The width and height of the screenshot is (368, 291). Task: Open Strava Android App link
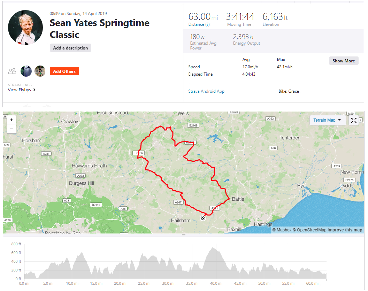[x=206, y=91]
